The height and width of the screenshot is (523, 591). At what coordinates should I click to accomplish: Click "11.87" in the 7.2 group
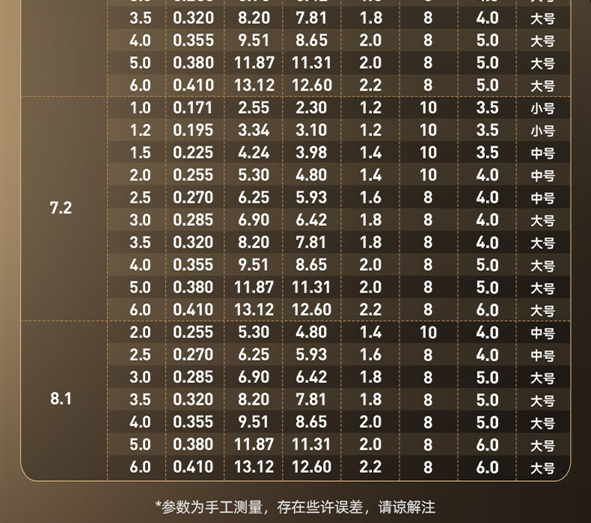254,288
